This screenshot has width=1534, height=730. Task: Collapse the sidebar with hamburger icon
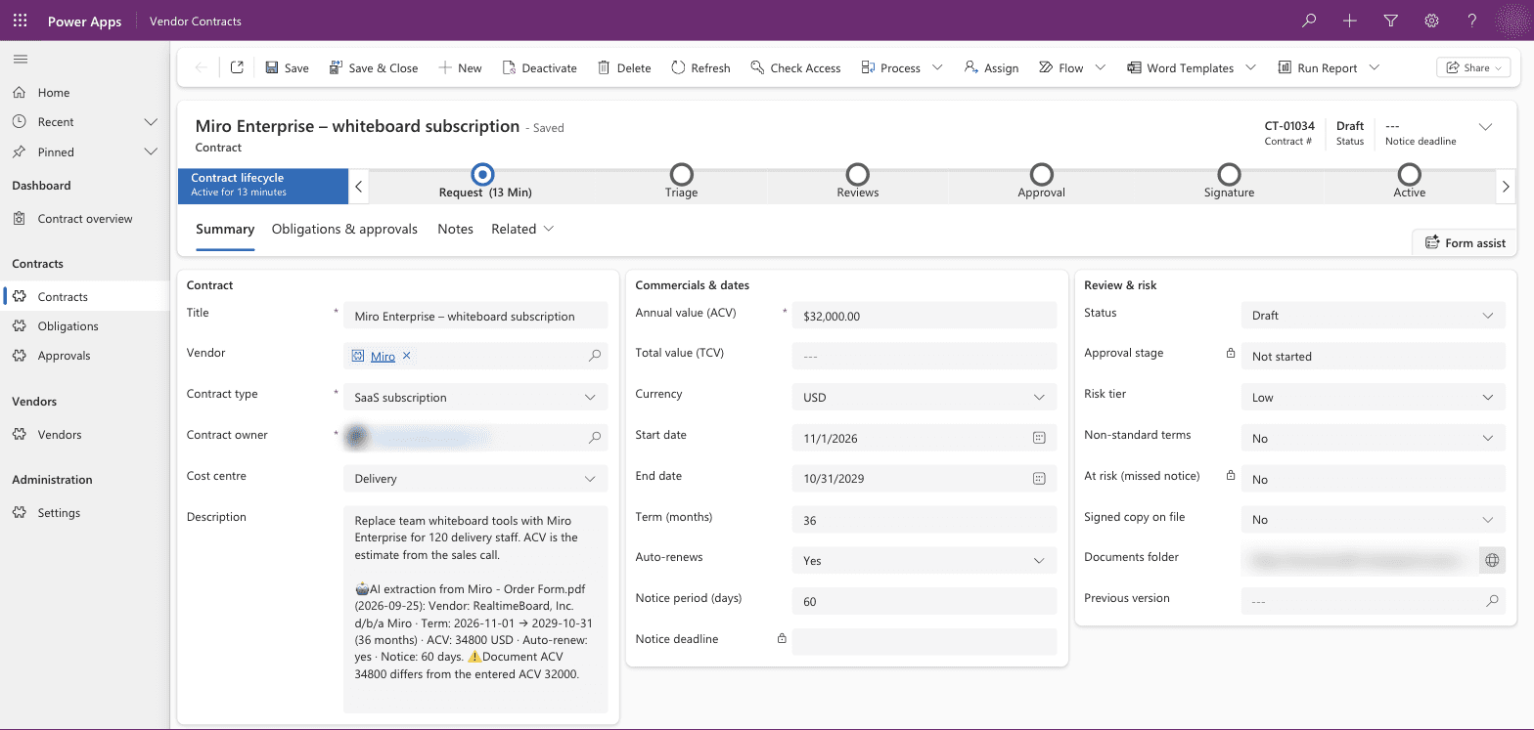pos(20,60)
